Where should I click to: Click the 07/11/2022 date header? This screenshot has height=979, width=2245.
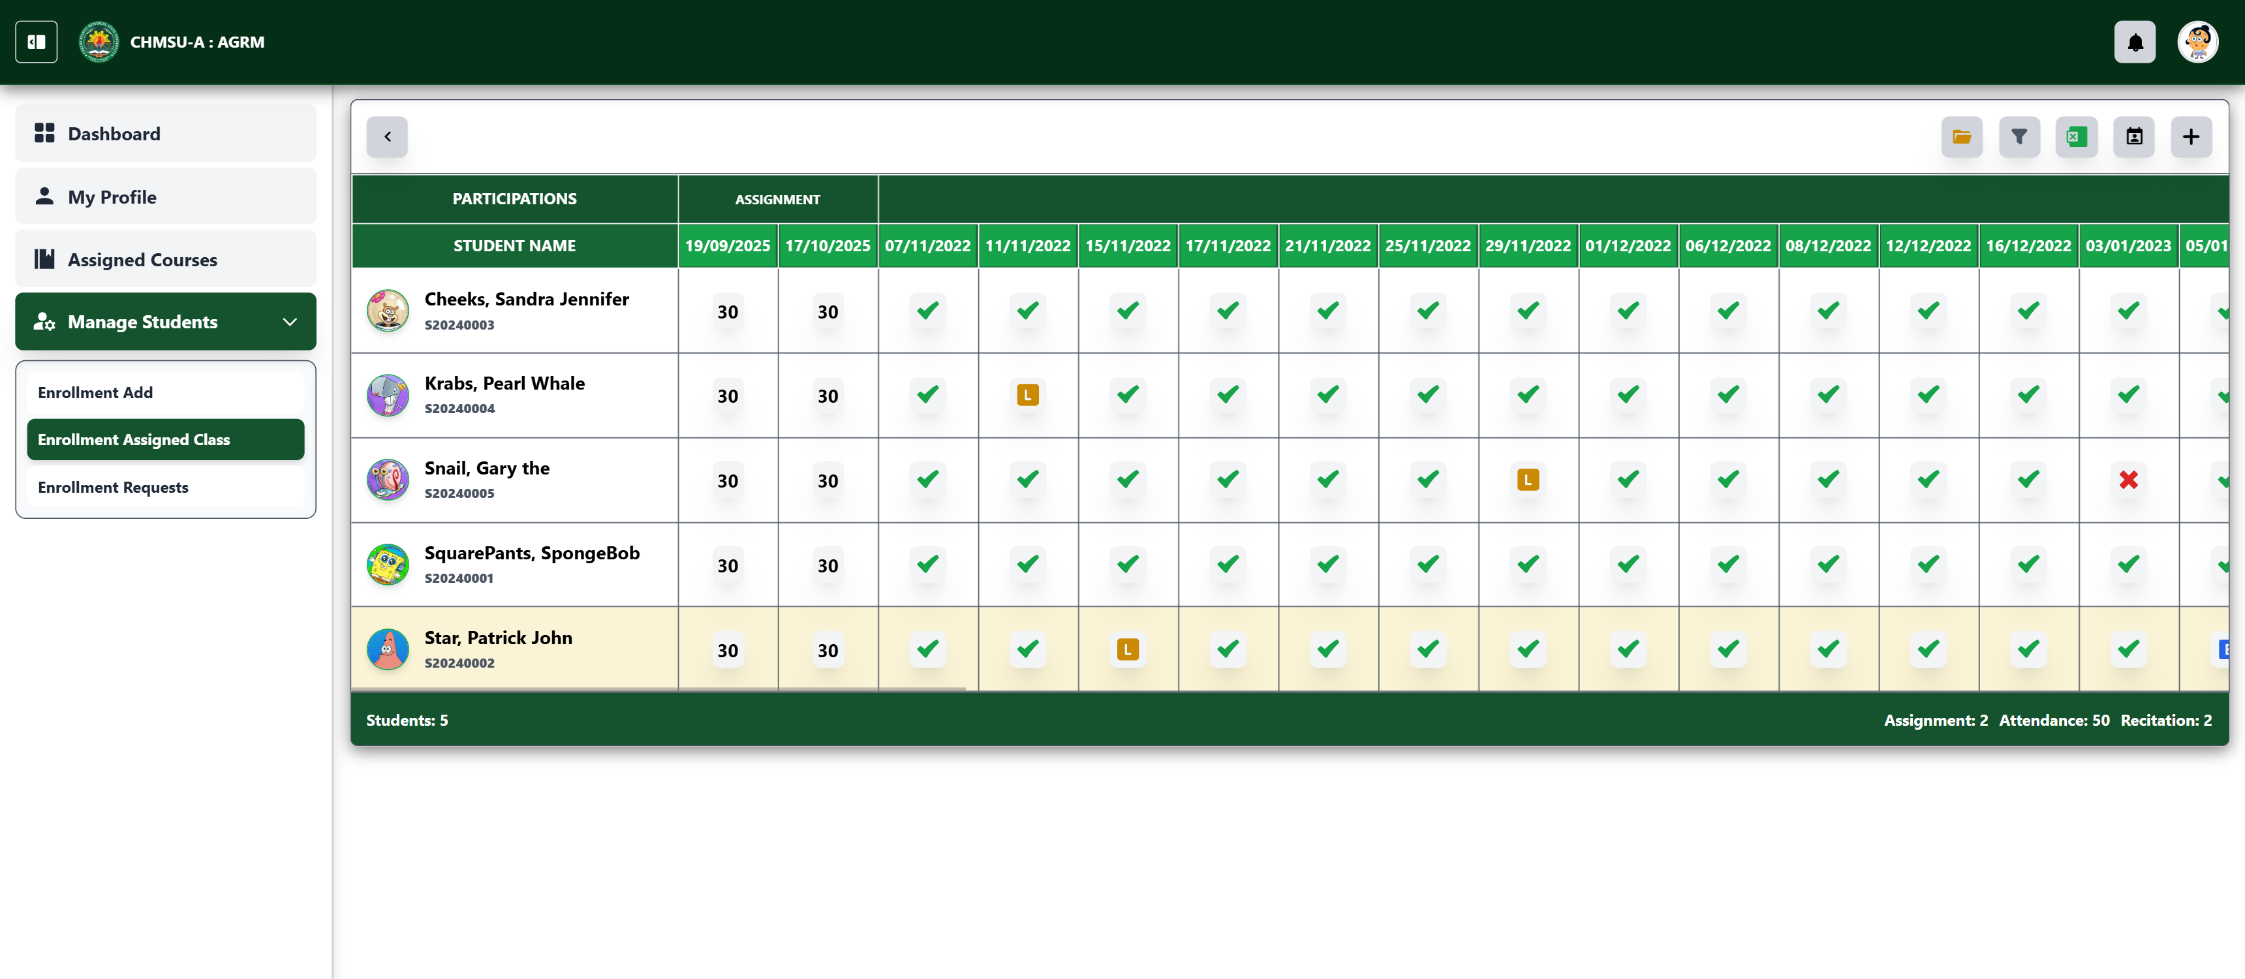point(928,246)
